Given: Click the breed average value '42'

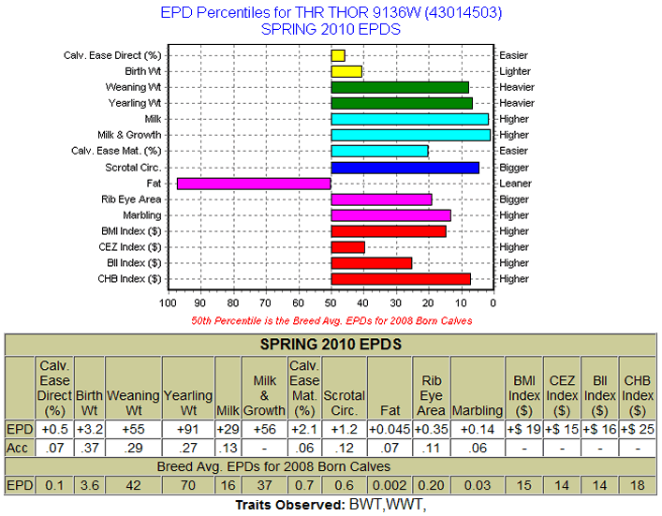Looking at the screenshot, I should pos(133,485).
